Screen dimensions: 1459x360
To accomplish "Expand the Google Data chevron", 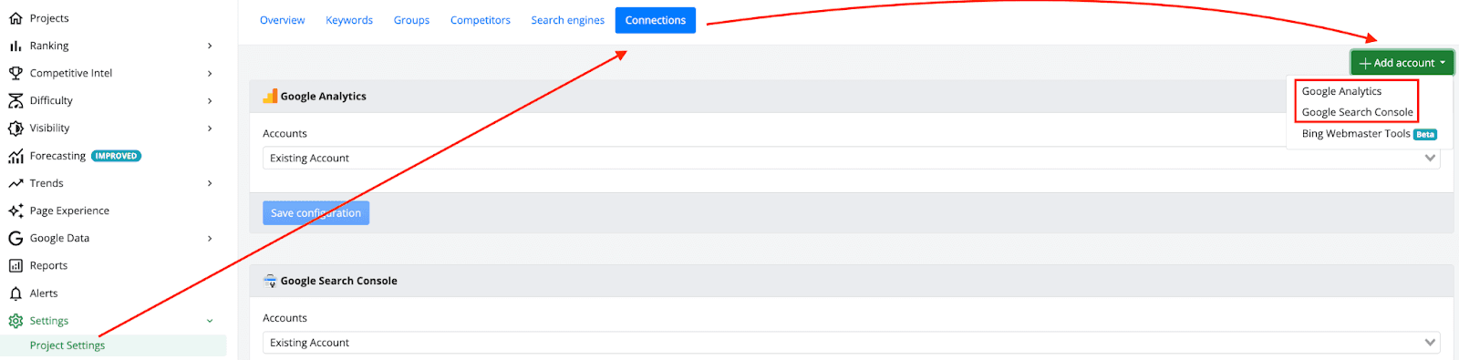I will click(x=210, y=238).
